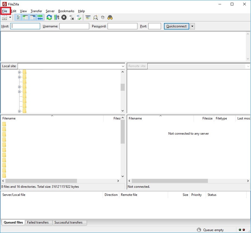Toggle the message log display
The width and height of the screenshot is (251, 233).
click(x=18, y=17)
